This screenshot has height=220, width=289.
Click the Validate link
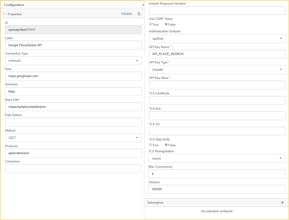(x=126, y=14)
